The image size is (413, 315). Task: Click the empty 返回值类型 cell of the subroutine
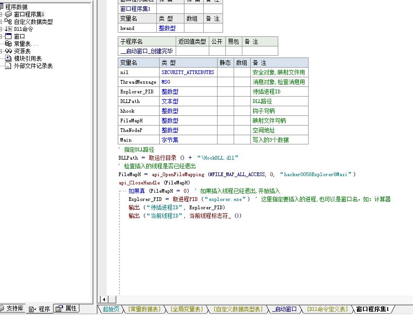(192, 51)
